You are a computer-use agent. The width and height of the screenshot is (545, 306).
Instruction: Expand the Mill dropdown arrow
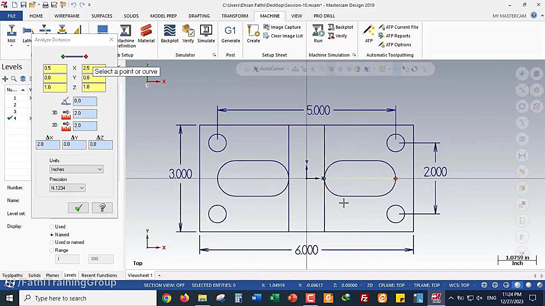[11, 45]
